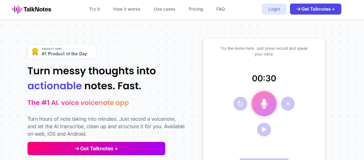
Task: Click the header Get Talknotes + button
Action: tap(315, 9)
